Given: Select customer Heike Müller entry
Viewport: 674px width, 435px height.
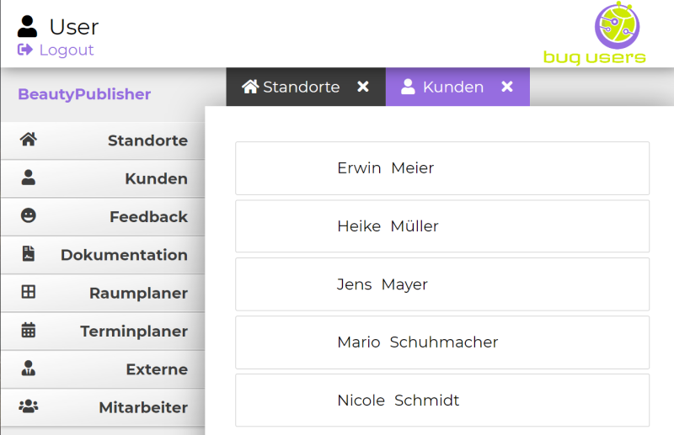Looking at the screenshot, I should coord(388,226).
